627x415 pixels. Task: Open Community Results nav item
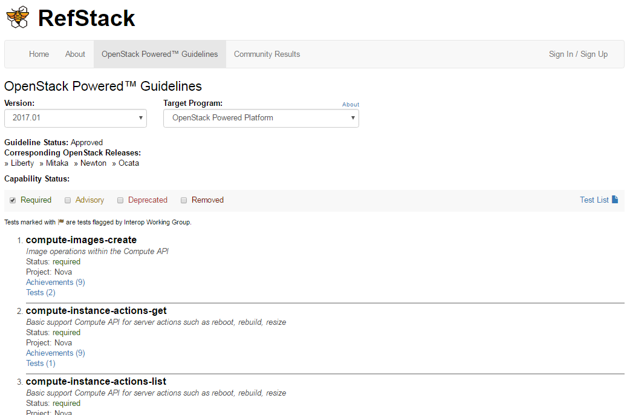click(267, 54)
